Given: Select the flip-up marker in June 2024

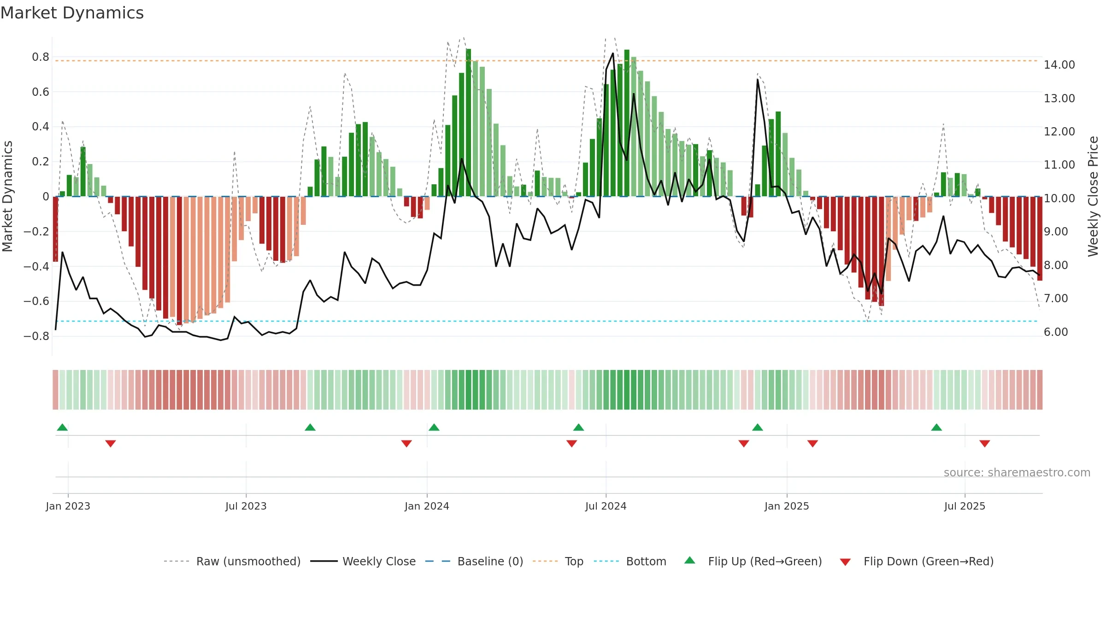Looking at the screenshot, I should [579, 427].
